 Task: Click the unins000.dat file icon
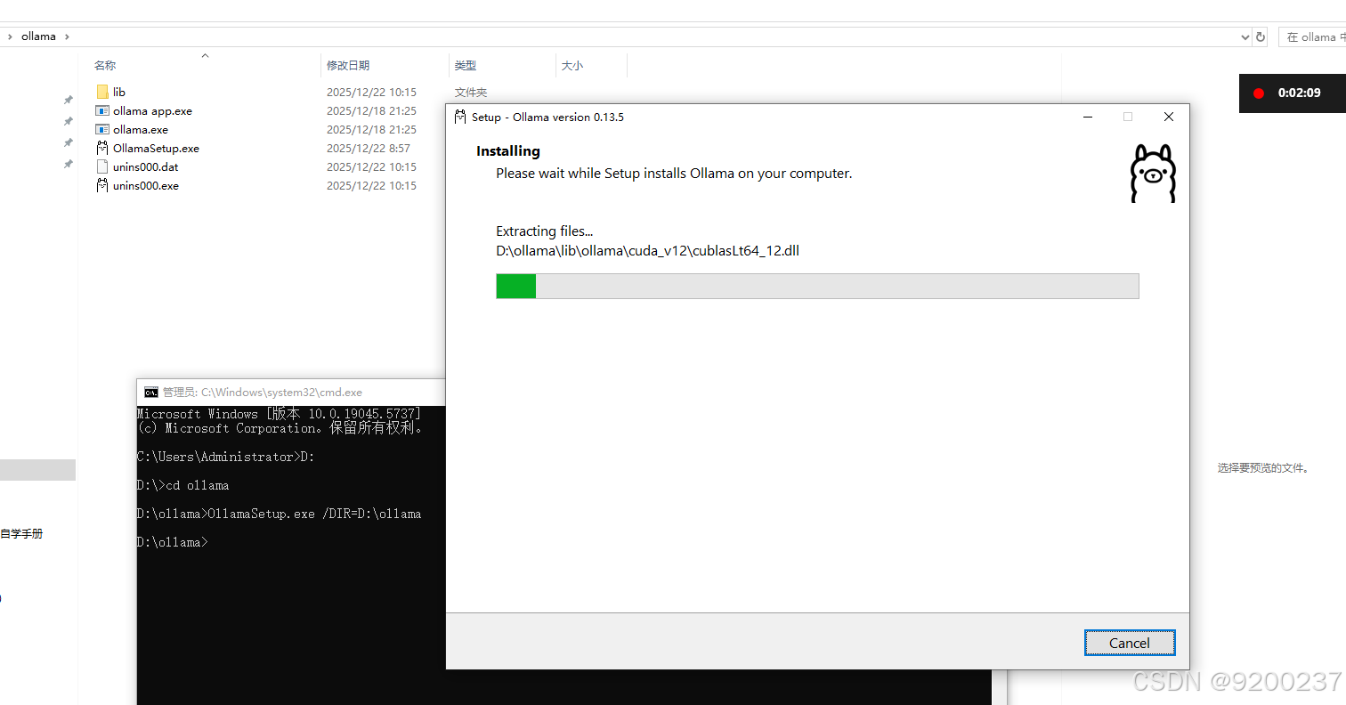click(102, 166)
